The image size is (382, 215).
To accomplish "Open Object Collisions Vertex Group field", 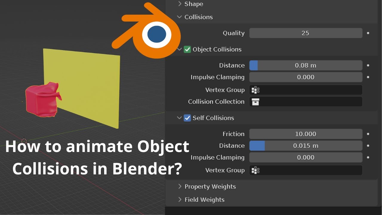I will coord(306,90).
